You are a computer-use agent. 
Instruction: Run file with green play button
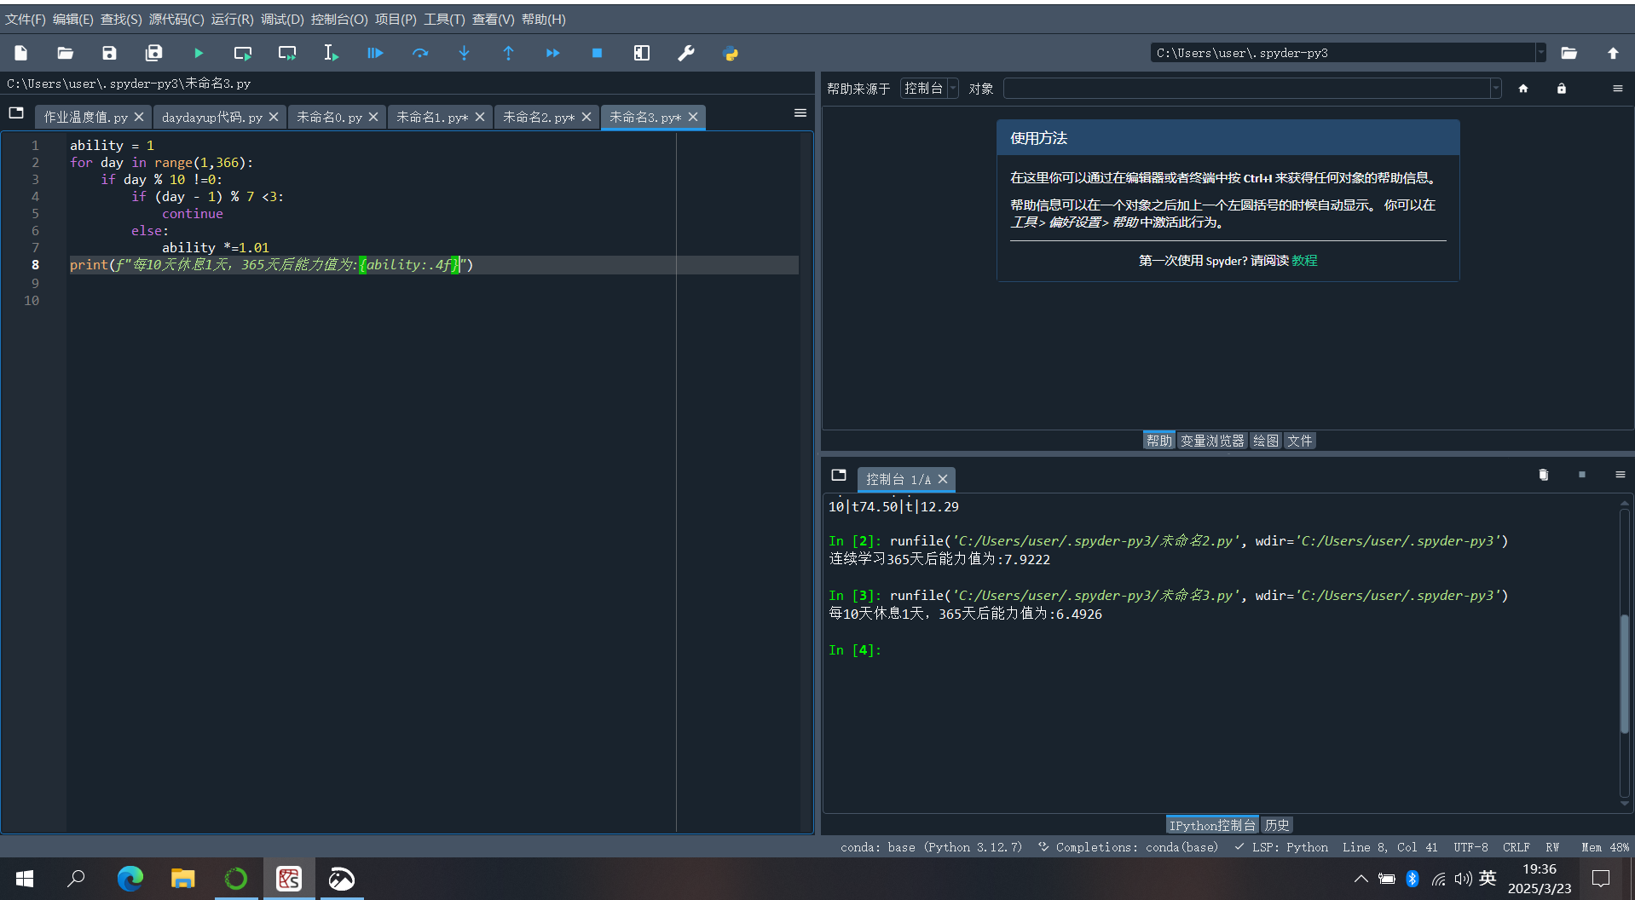tap(199, 53)
